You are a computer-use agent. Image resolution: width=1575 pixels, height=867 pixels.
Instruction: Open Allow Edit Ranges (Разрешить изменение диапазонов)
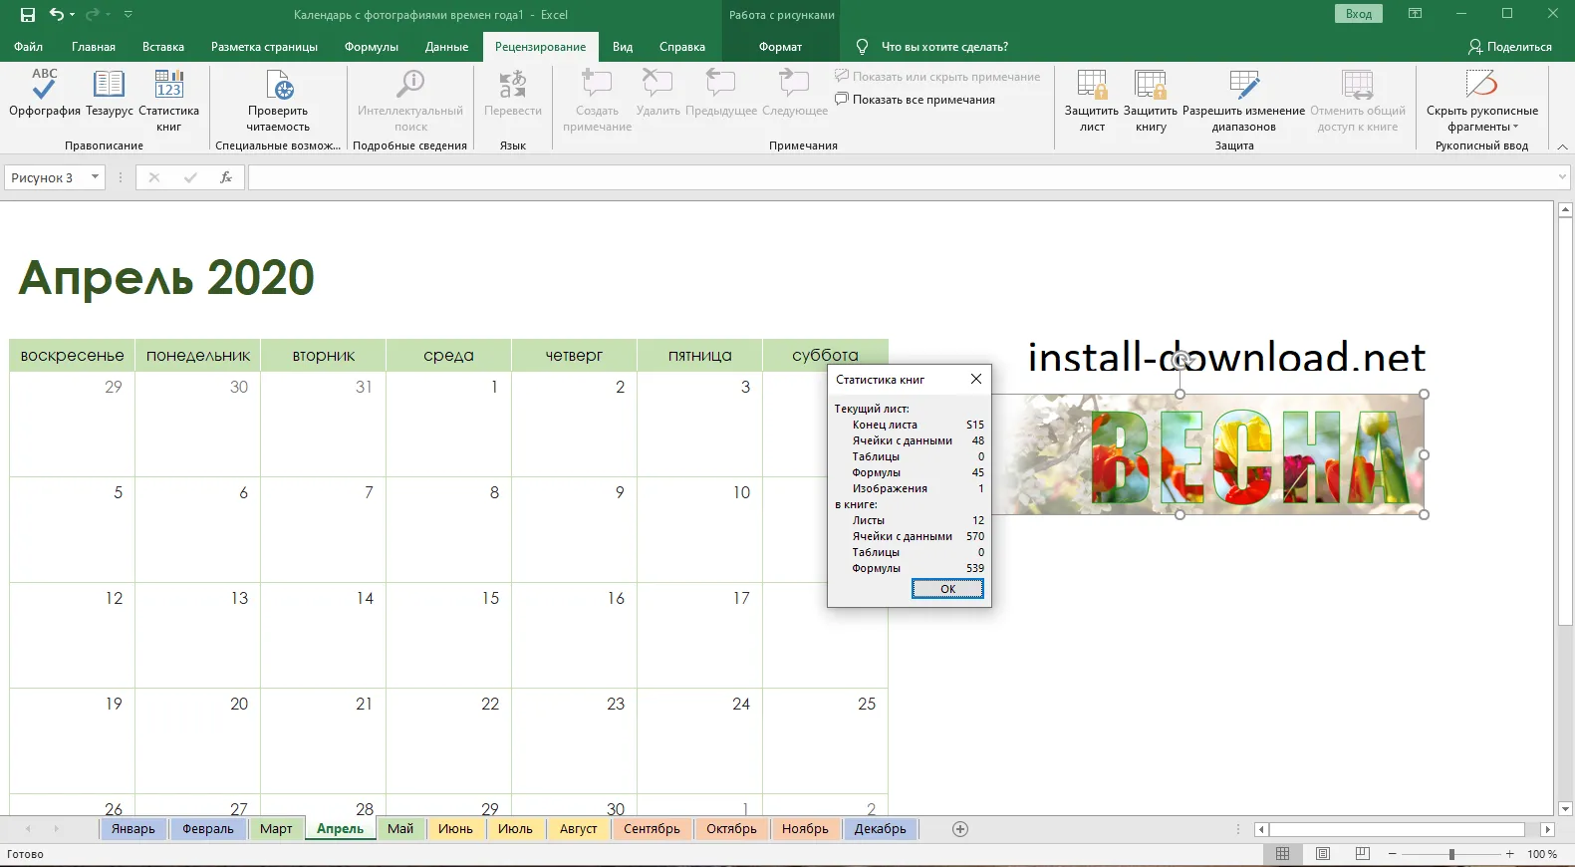click(x=1243, y=88)
